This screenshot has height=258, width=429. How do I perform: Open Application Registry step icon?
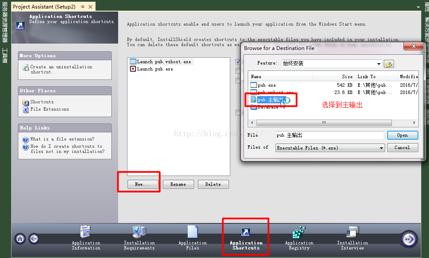[x=299, y=232]
